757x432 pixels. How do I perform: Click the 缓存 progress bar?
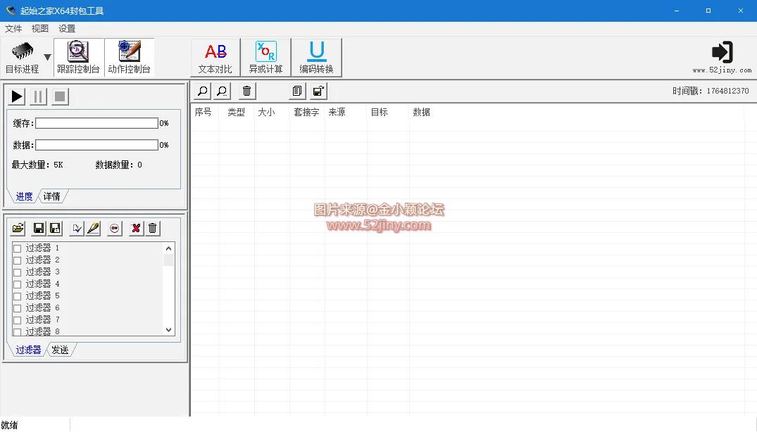tap(96, 123)
